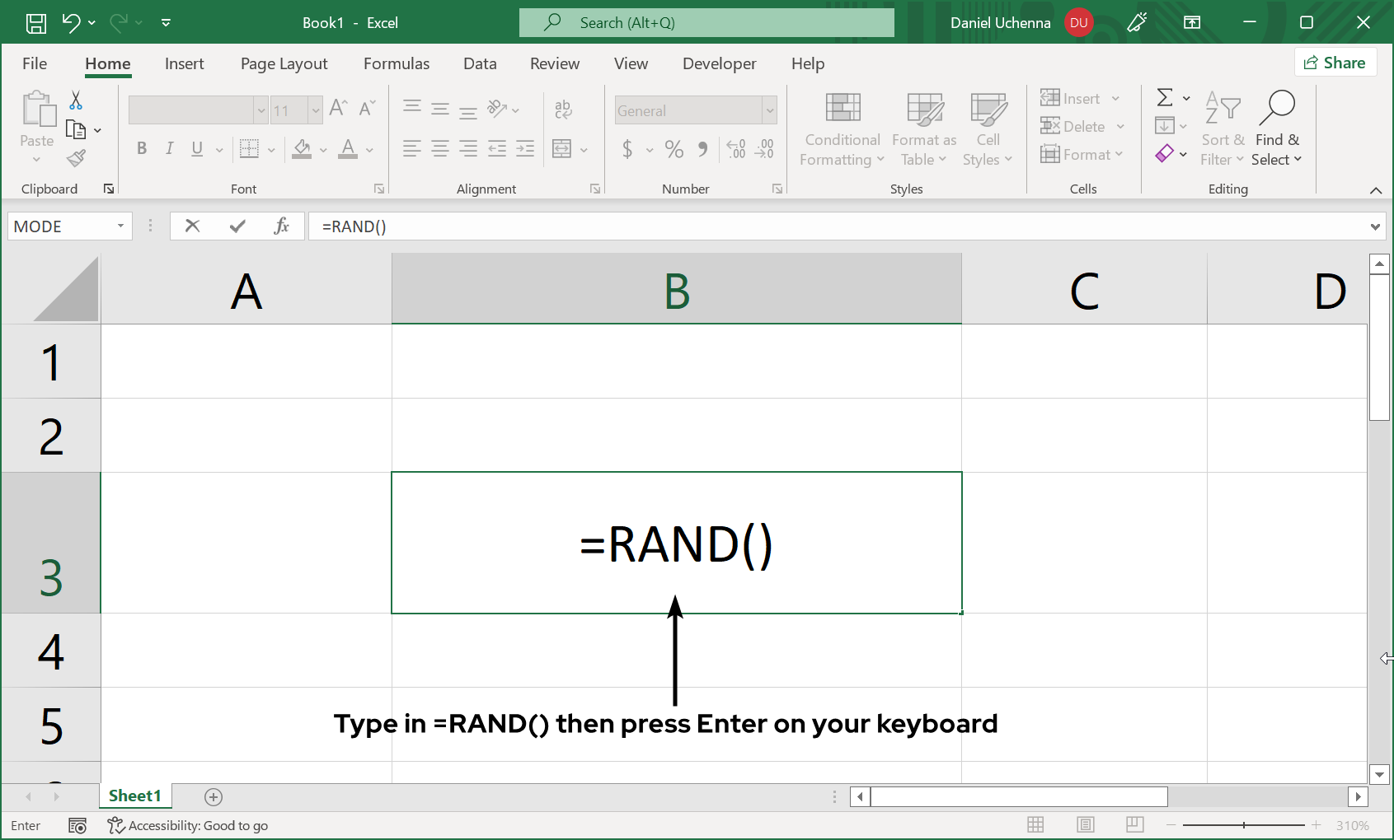Image resolution: width=1394 pixels, height=840 pixels.
Task: Apply the Comma Style format
Action: (702, 149)
